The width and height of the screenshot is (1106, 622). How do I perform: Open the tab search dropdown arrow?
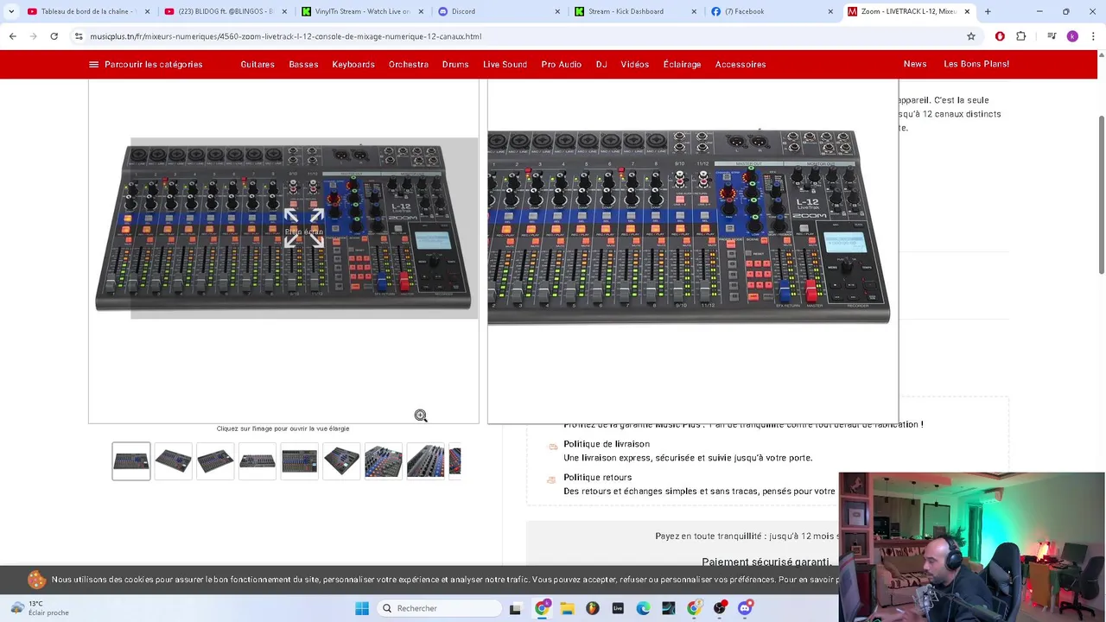pos(10,11)
